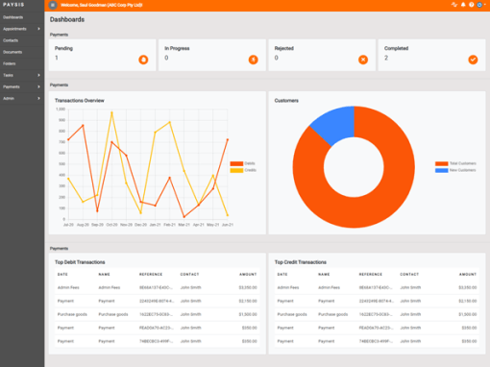This screenshot has height=367, width=490.
Task: Click $3,350.00 amount in Top Credit table
Action: (468, 287)
